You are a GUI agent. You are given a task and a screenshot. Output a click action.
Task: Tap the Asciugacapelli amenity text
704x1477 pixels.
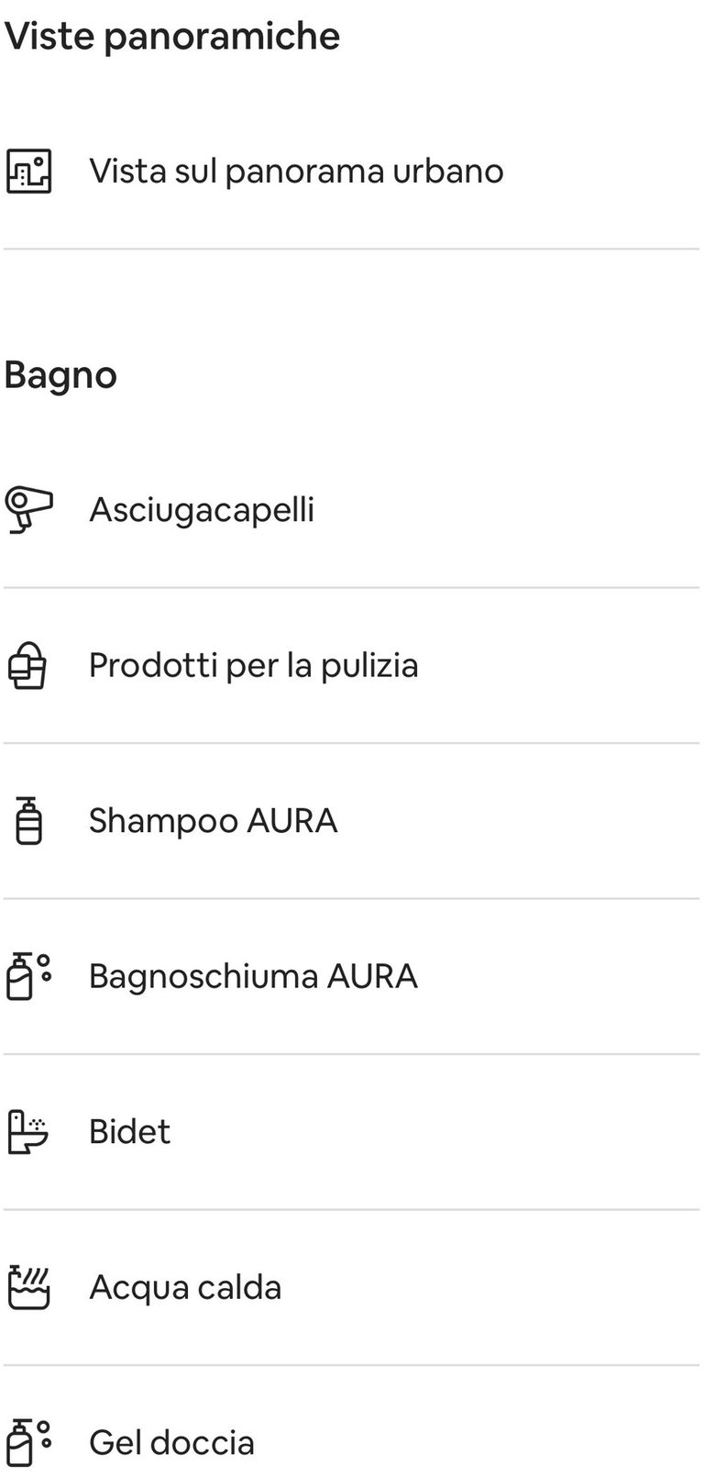202,510
